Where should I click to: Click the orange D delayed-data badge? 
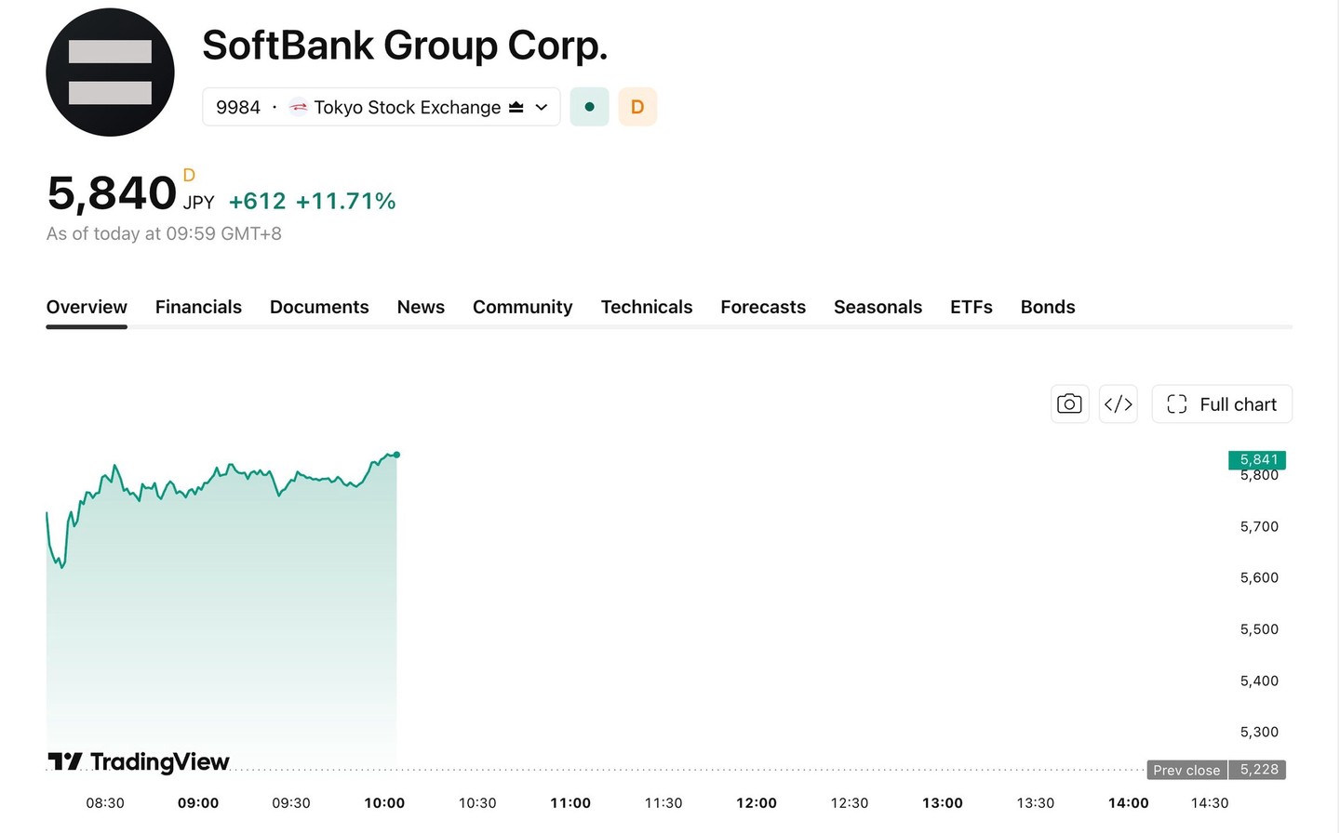tap(637, 107)
